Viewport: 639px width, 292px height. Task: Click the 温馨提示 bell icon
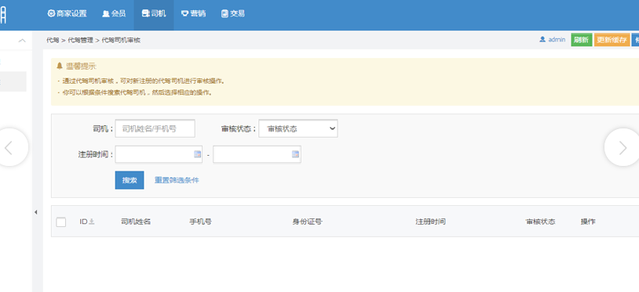tap(60, 66)
